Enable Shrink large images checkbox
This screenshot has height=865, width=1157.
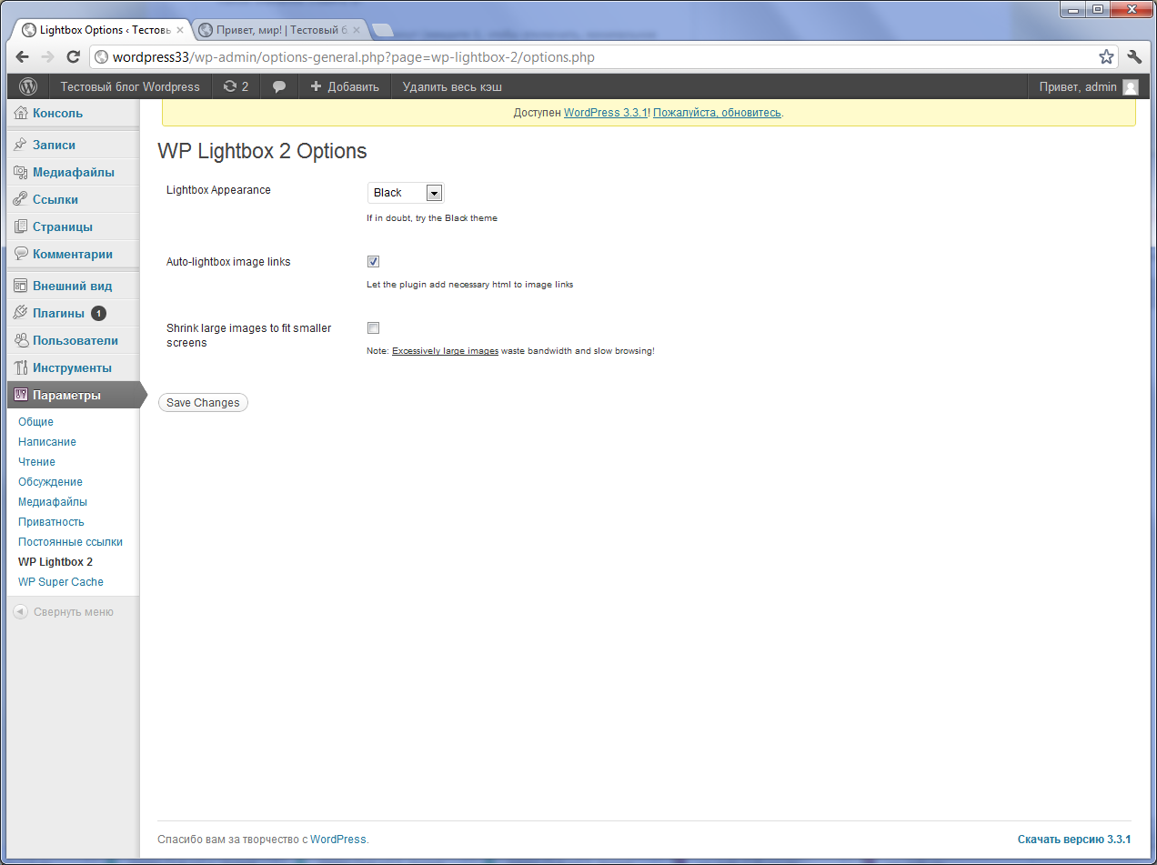click(x=373, y=327)
